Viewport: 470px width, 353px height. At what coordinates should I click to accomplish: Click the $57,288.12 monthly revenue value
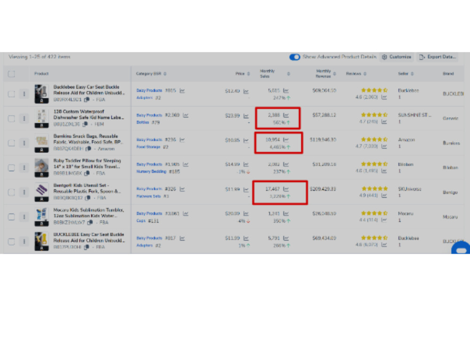pyautogui.click(x=324, y=115)
